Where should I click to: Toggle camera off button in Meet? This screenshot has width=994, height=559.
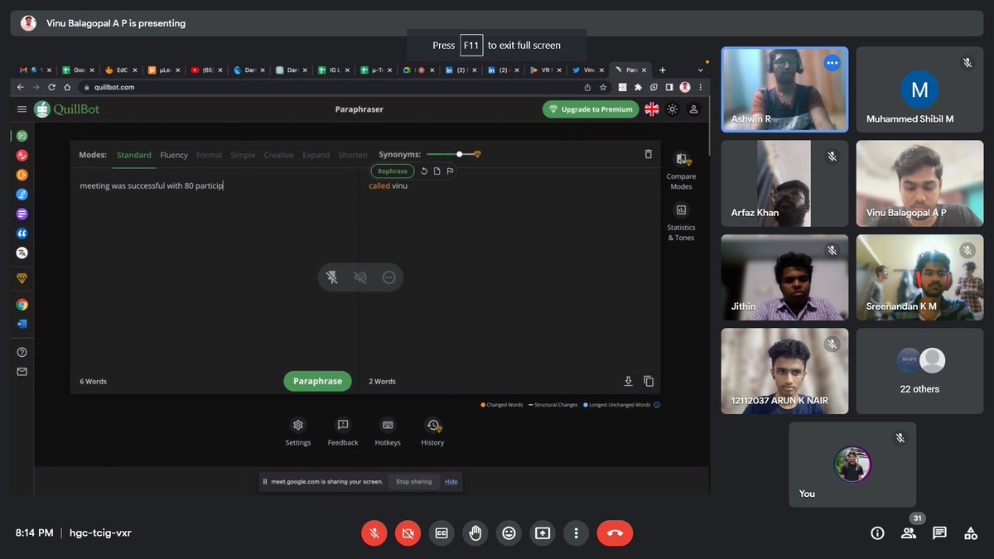[x=408, y=533]
